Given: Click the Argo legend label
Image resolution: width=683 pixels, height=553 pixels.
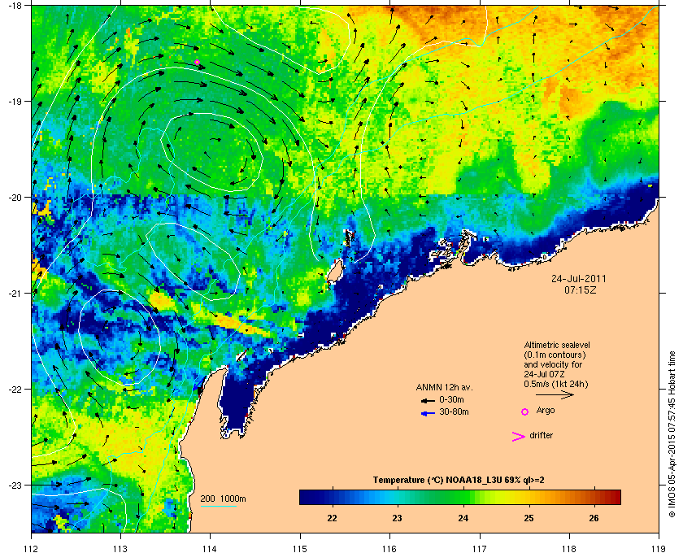Looking at the screenshot, I should click(546, 411).
